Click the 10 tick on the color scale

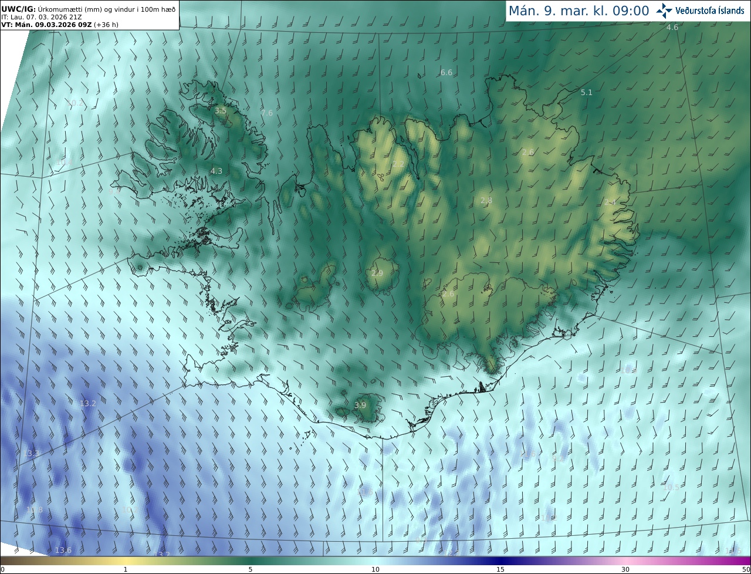375,569
